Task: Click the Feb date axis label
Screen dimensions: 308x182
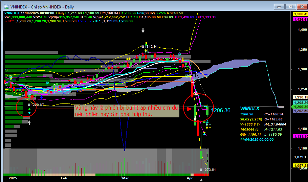Action: coord(64,178)
